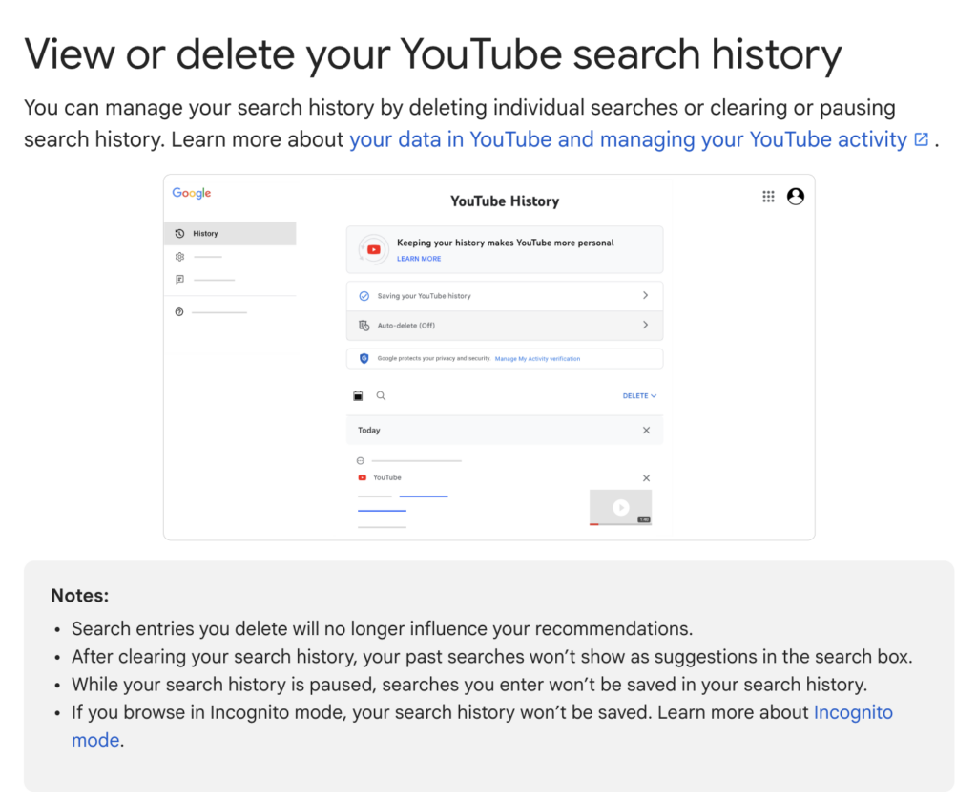Click the Auto-delete trash clock icon
The width and height of the screenshot is (977, 803).
point(364,326)
